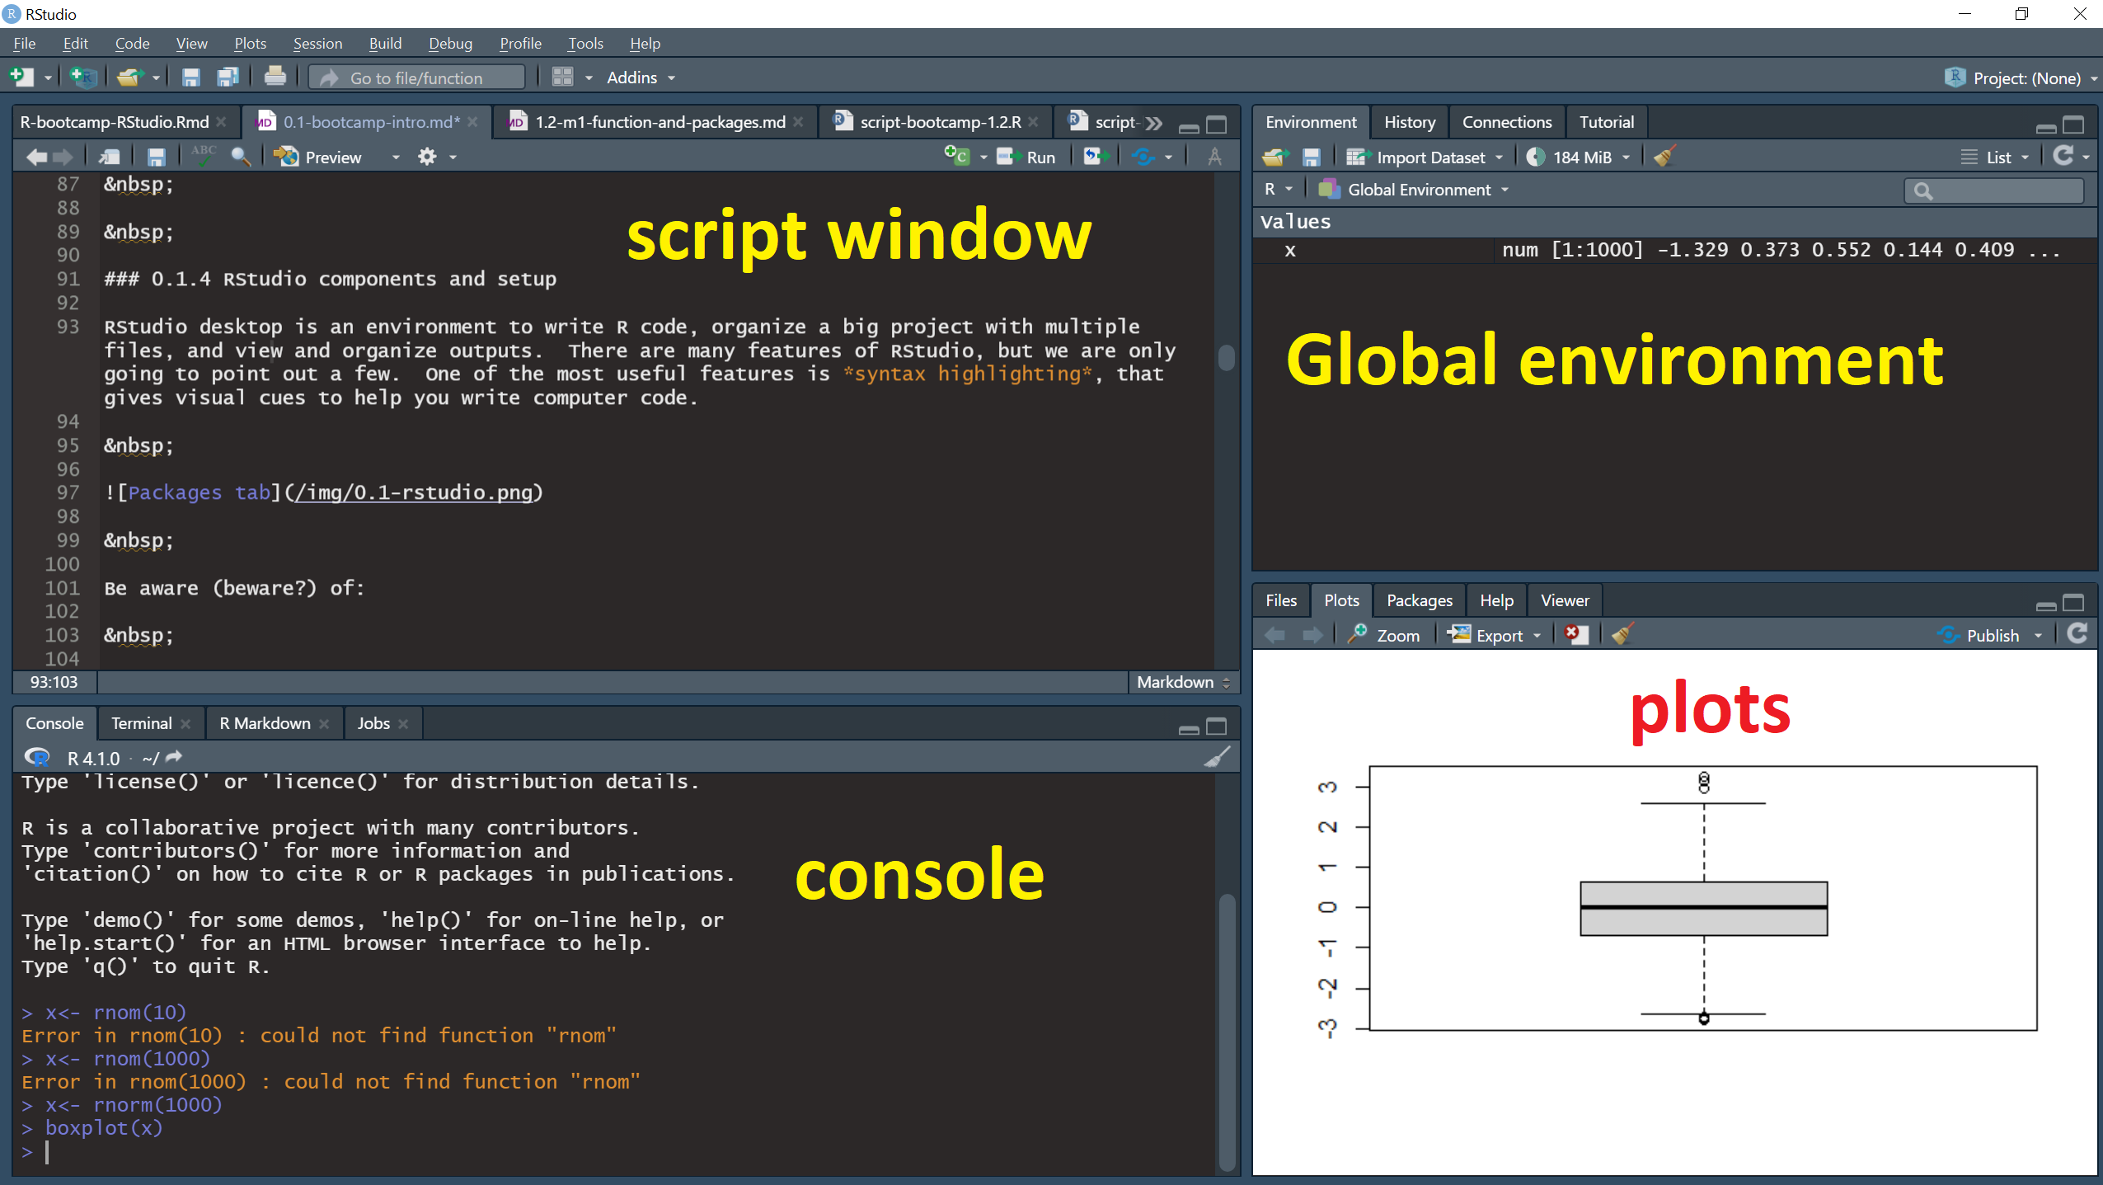Click the Run button
This screenshot has height=1185, width=2103.
coord(1026,157)
